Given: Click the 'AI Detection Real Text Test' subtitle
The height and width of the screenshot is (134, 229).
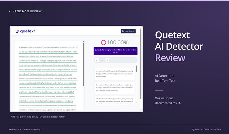Looking at the screenshot, I should tap(165, 78).
